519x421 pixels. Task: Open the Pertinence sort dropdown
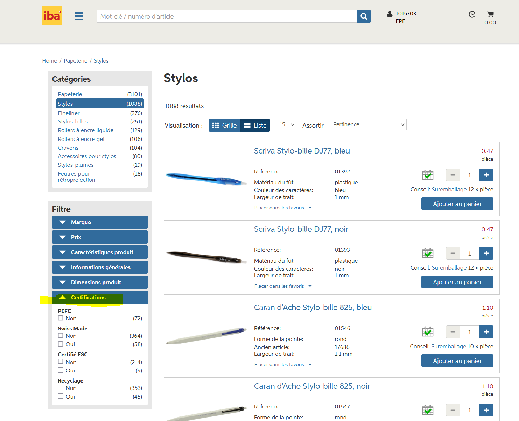pyautogui.click(x=368, y=124)
